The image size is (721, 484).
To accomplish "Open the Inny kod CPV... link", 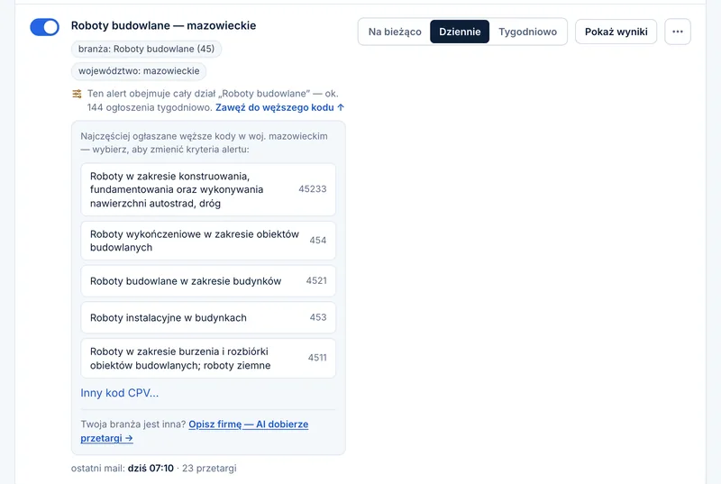I will (x=120, y=393).
